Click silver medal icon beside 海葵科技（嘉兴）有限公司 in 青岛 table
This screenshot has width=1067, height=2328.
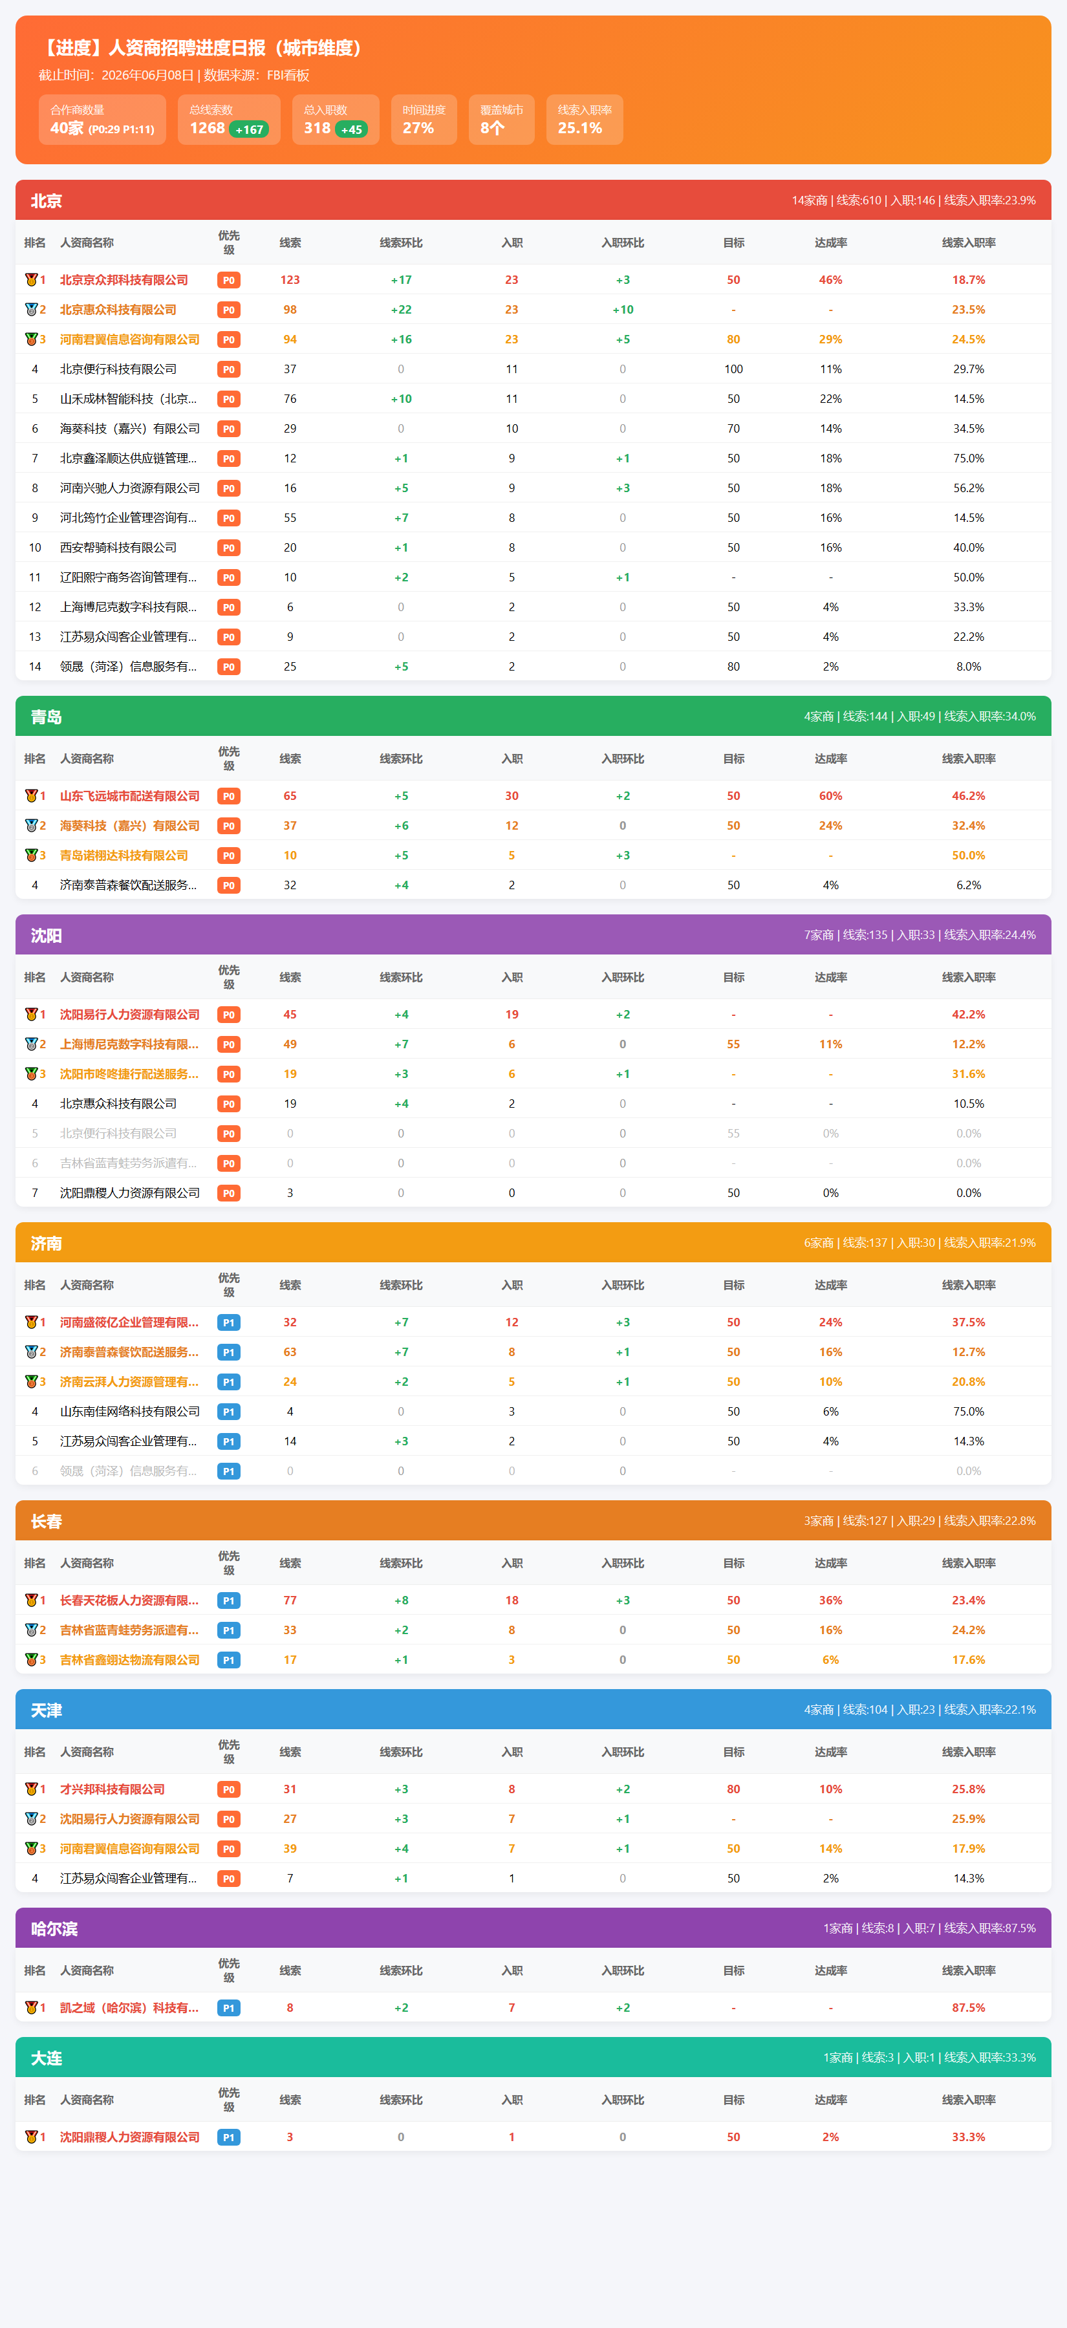(31, 826)
